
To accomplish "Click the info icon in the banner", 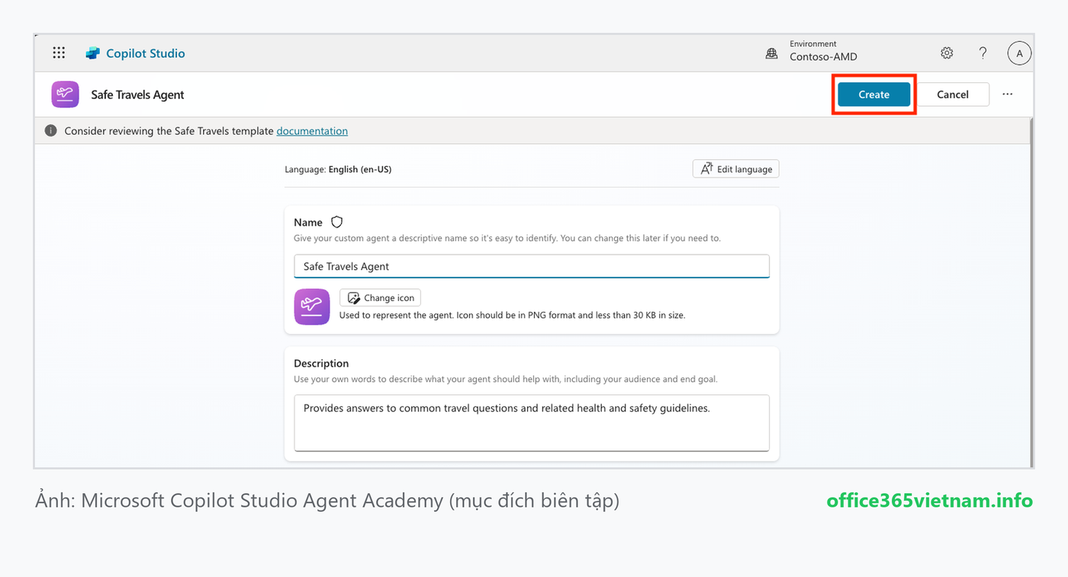I will click(51, 131).
